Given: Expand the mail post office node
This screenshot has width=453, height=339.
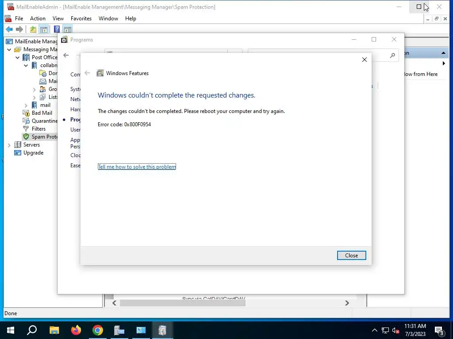Looking at the screenshot, I should (26, 105).
